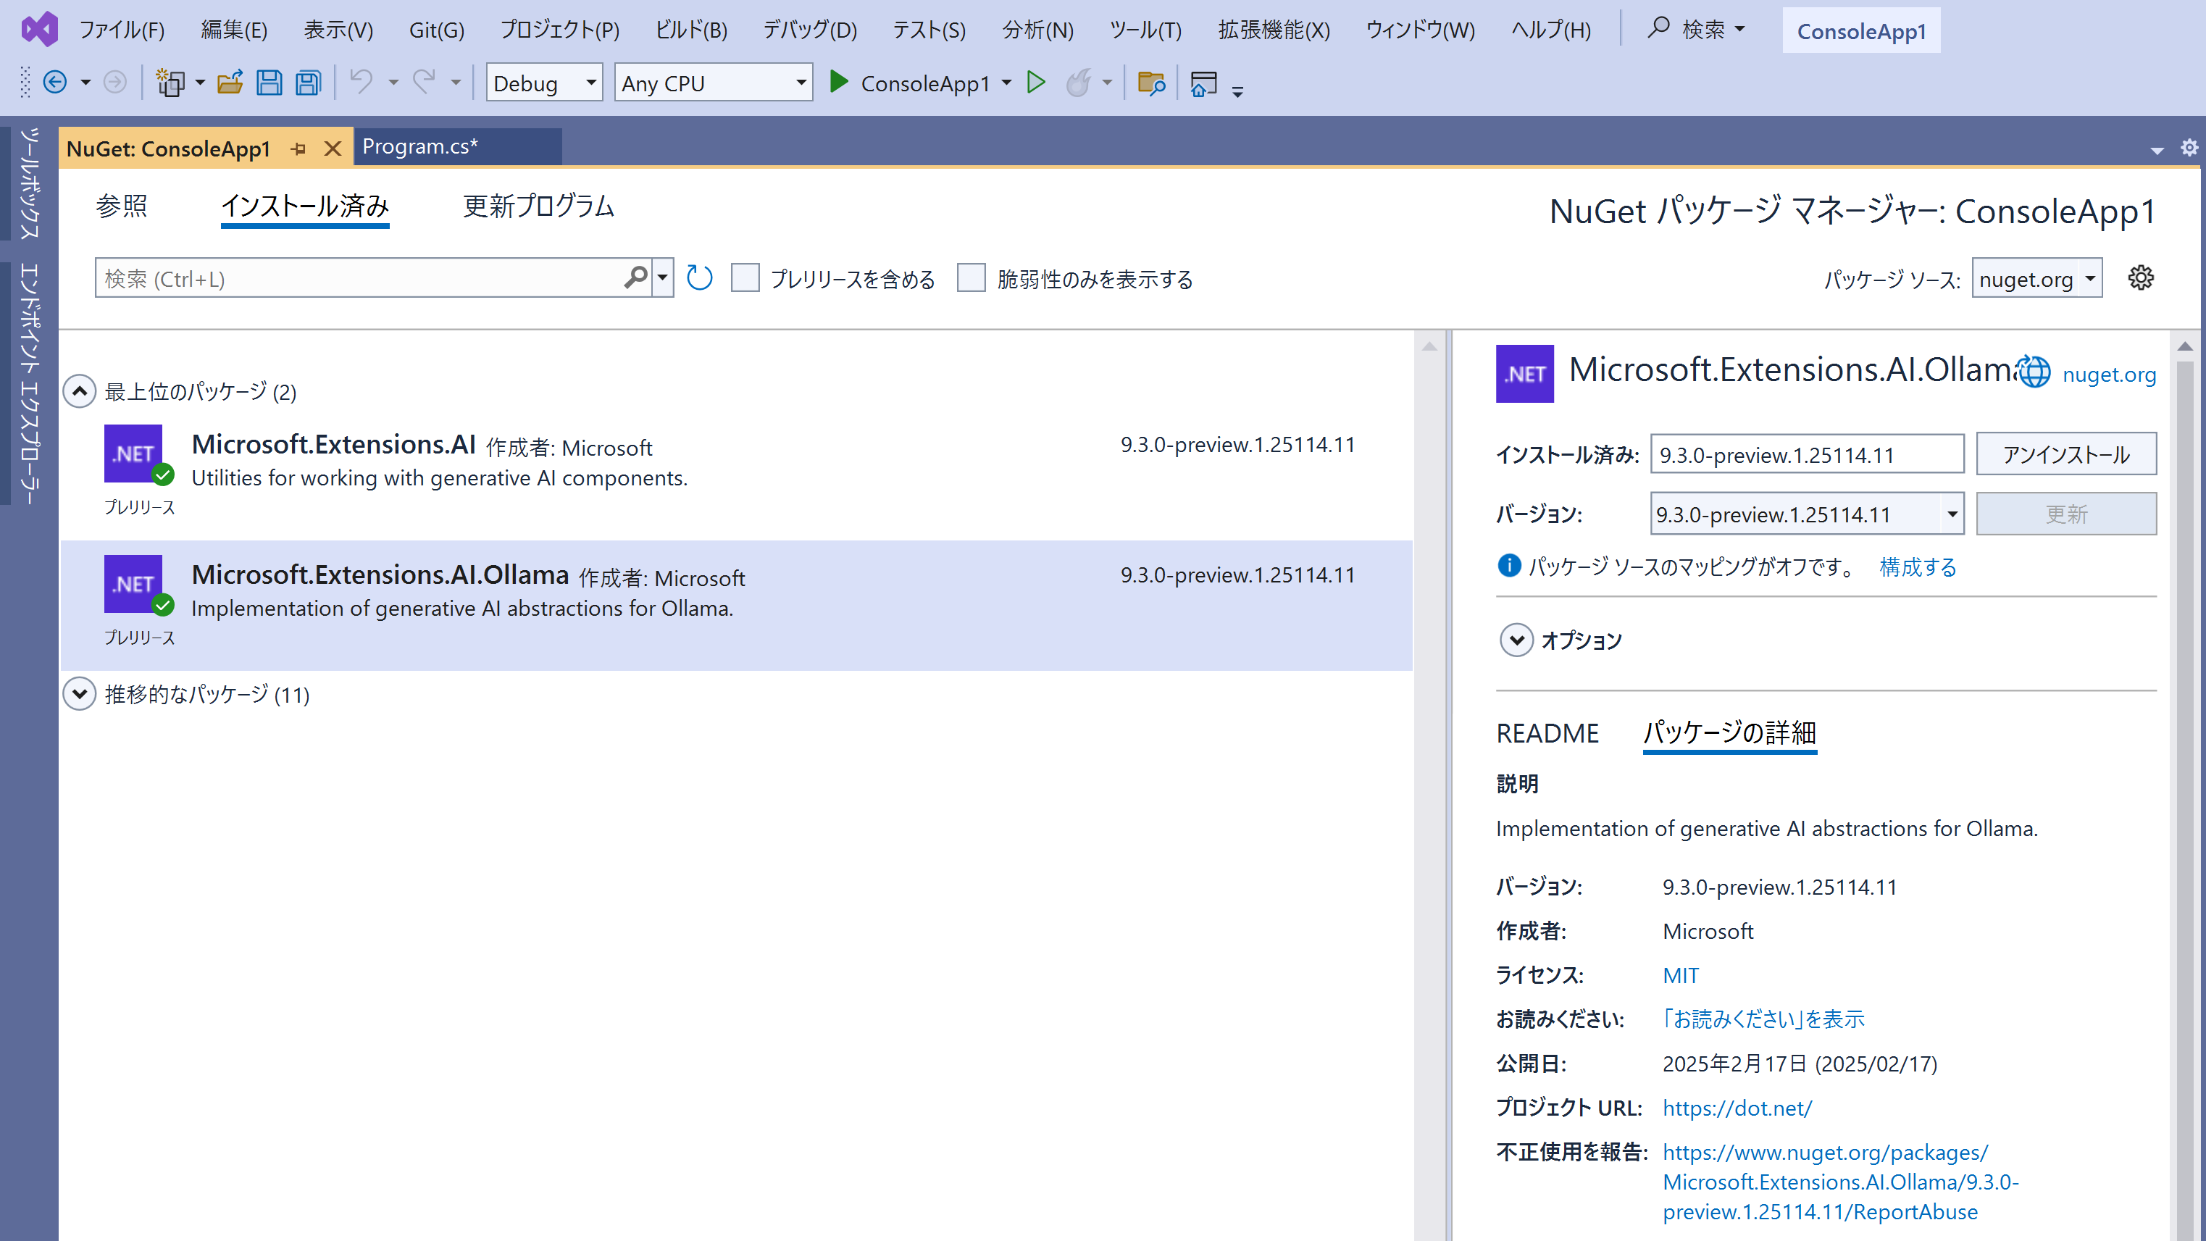Open the 「お読みください」を表示 link

pyautogui.click(x=1764, y=1019)
